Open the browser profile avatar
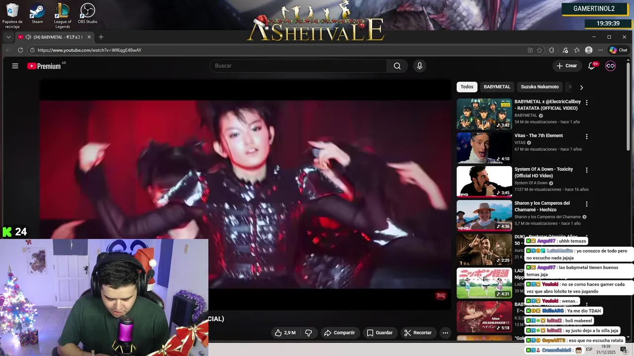Image resolution: width=634 pixels, height=356 pixels. click(x=588, y=50)
